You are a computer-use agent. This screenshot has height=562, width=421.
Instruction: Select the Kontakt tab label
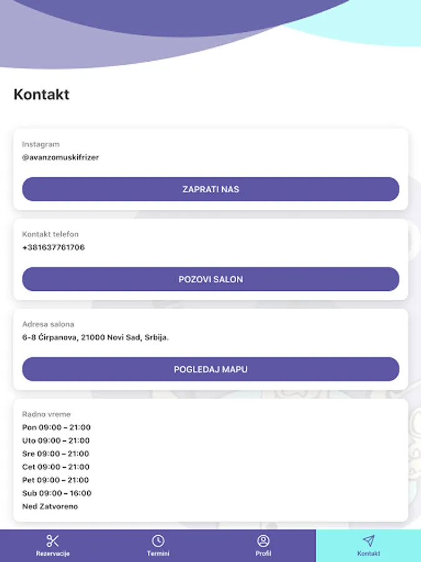369,554
